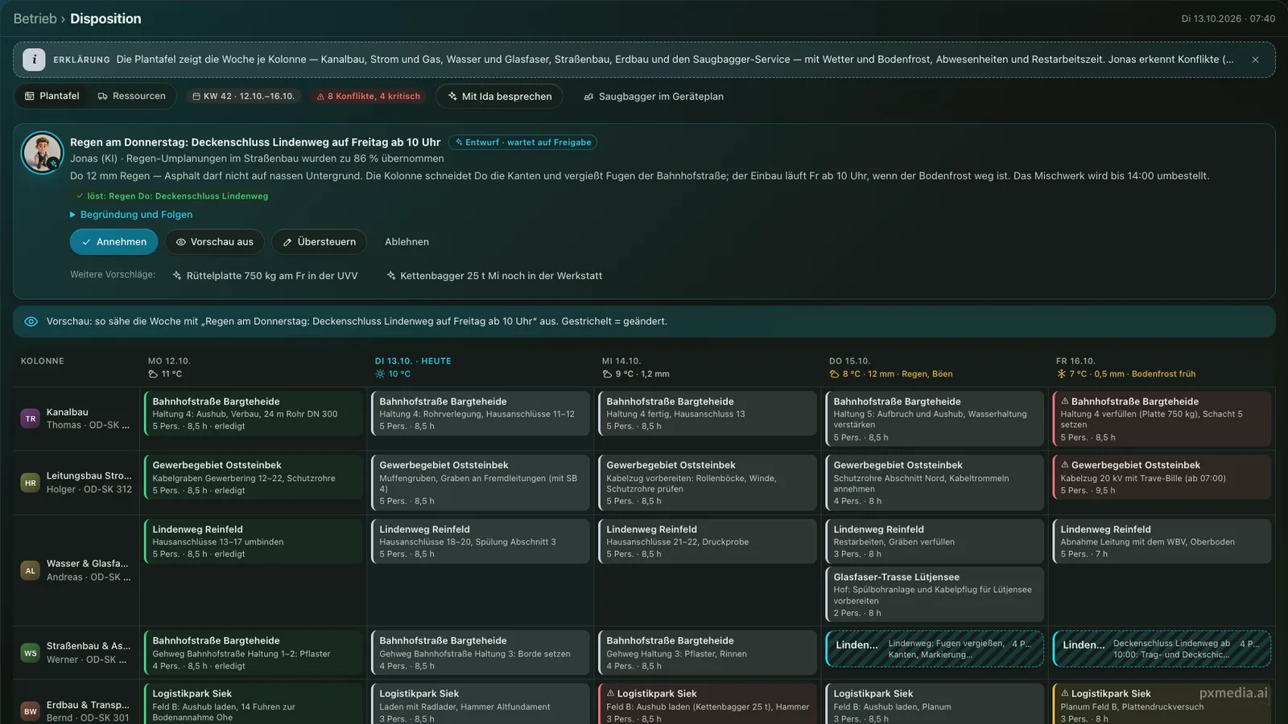This screenshot has height=724, width=1288.
Task: Open dashed Friday Deckenschluss Lindenweg card
Action: [x=1162, y=649]
